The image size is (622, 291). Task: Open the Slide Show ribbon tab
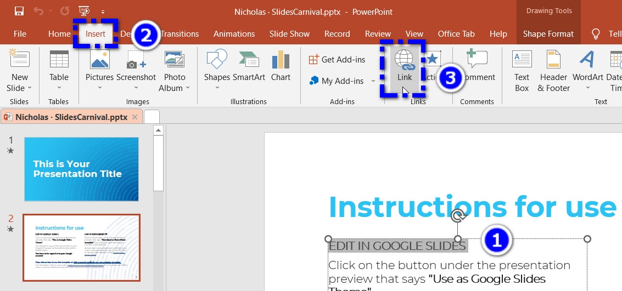tap(289, 33)
